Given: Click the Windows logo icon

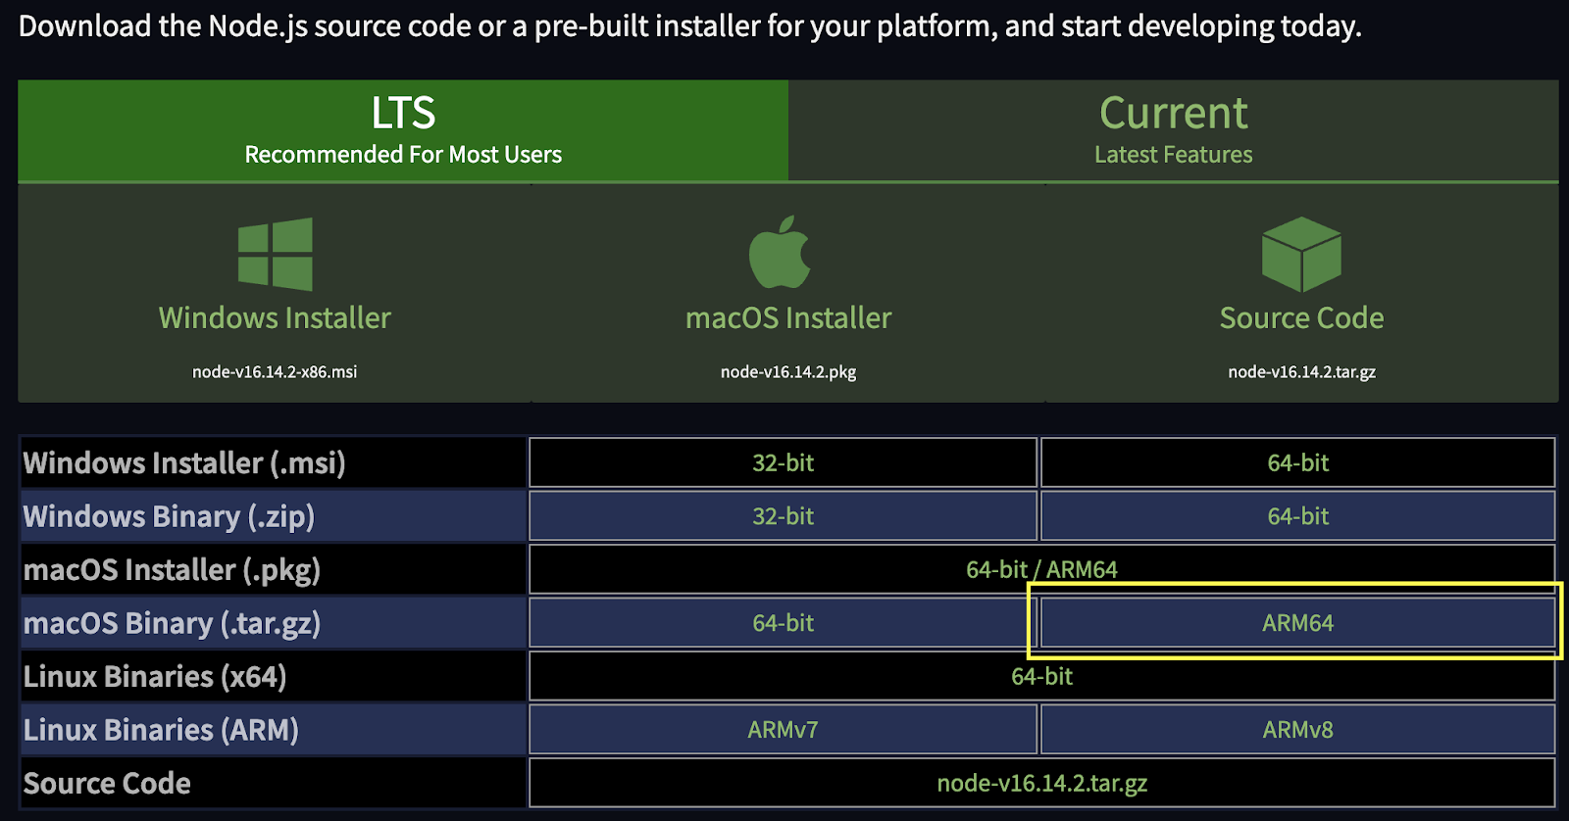Looking at the screenshot, I should point(276,254).
